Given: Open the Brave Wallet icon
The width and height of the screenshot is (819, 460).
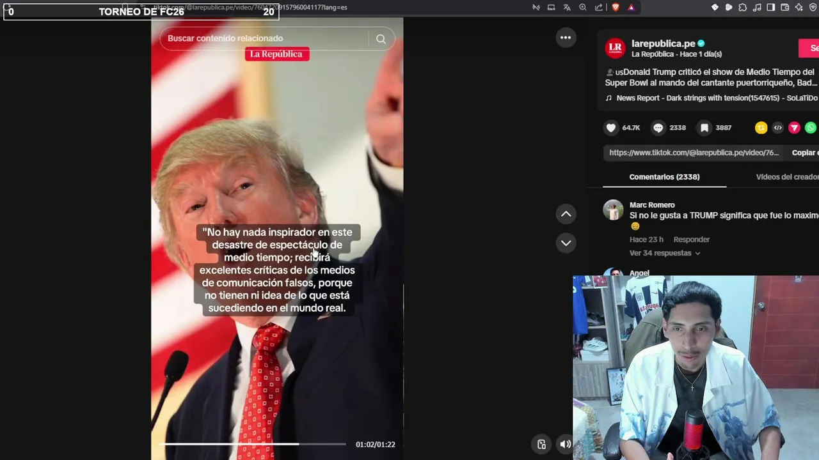Looking at the screenshot, I should click(x=785, y=7).
